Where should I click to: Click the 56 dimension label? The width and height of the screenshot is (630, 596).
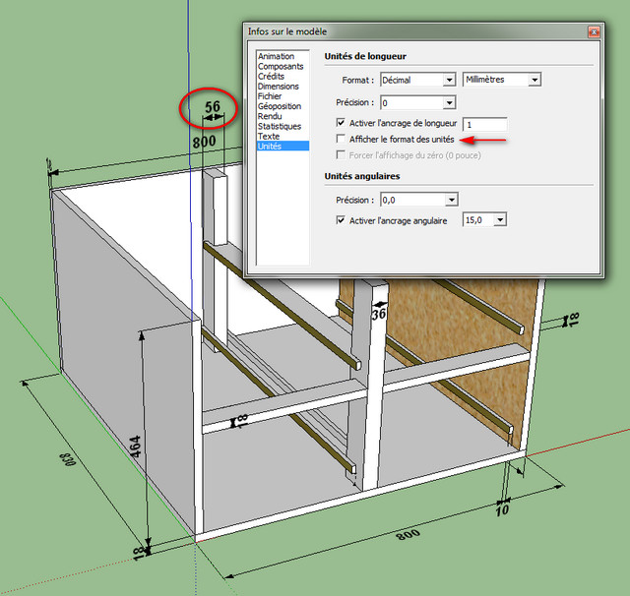click(x=213, y=106)
